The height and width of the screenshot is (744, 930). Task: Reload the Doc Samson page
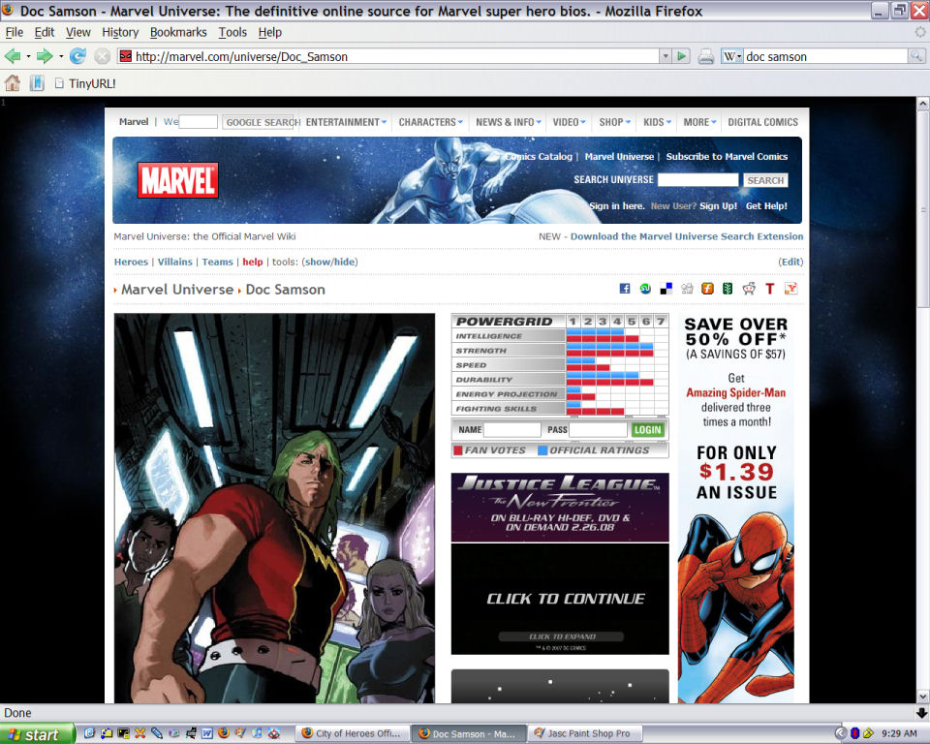point(77,56)
